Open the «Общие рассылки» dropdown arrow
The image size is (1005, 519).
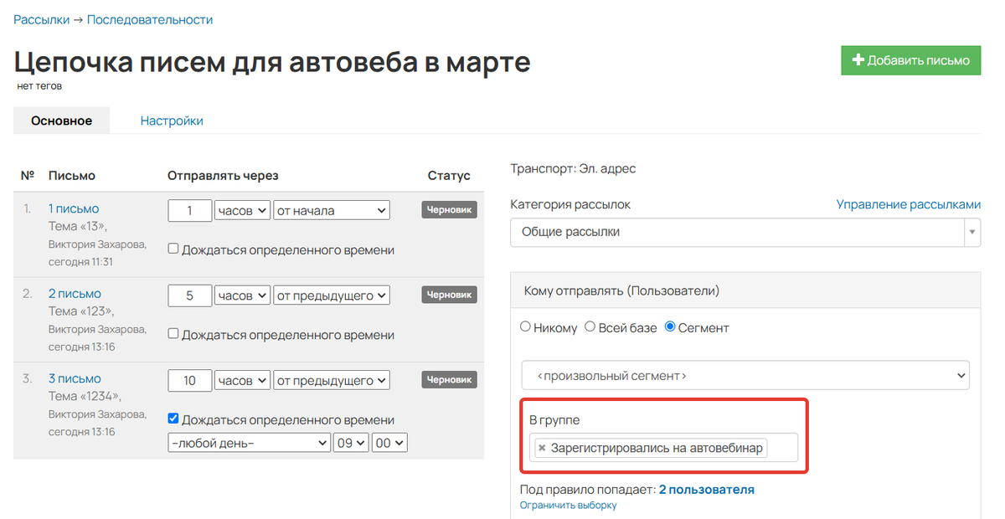pyautogui.click(x=971, y=233)
